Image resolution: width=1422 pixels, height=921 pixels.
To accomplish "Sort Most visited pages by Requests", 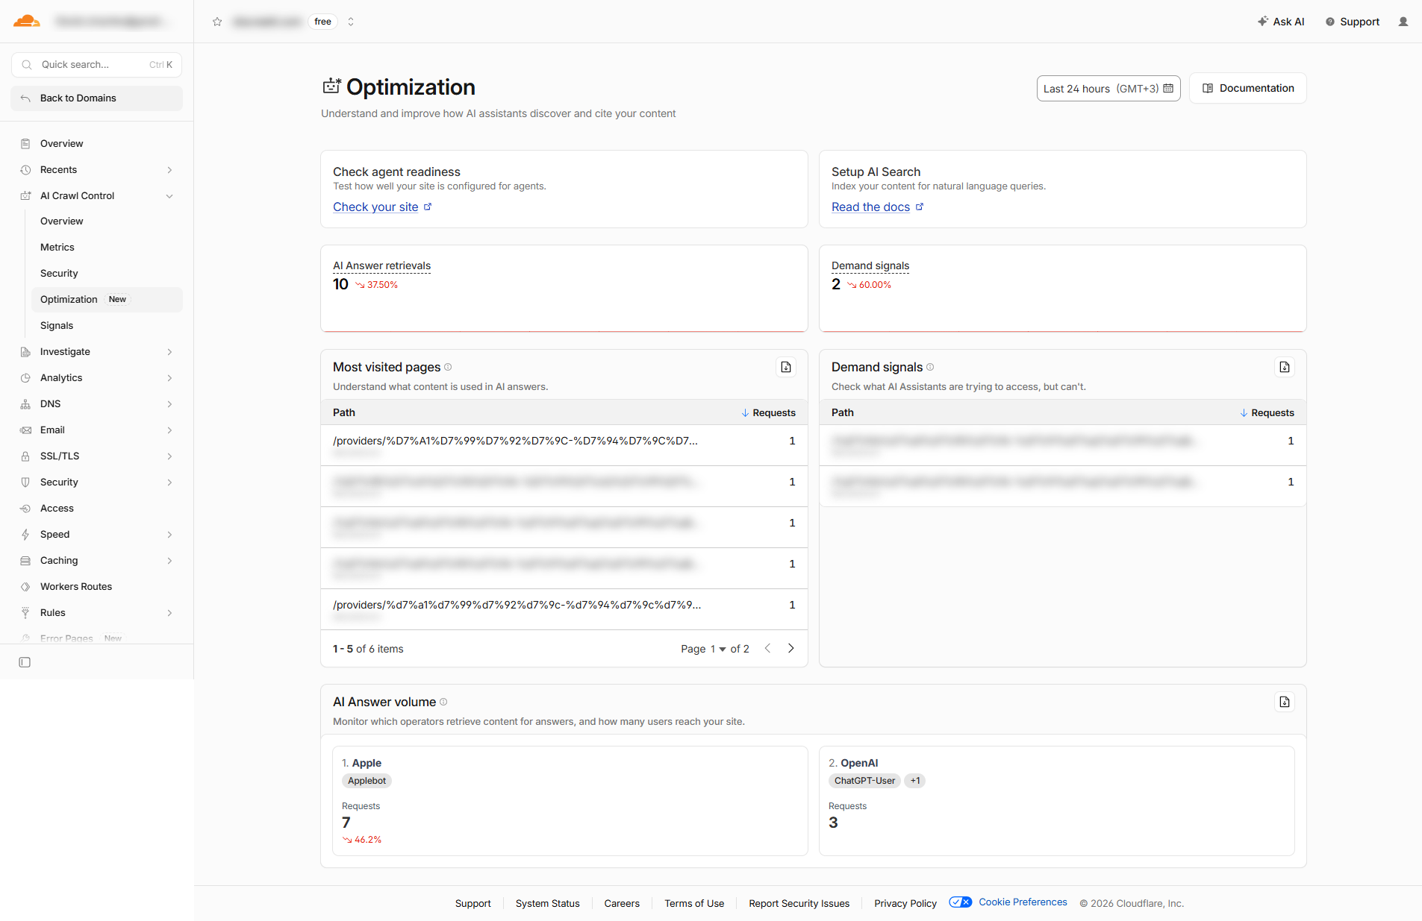I will (x=768, y=413).
